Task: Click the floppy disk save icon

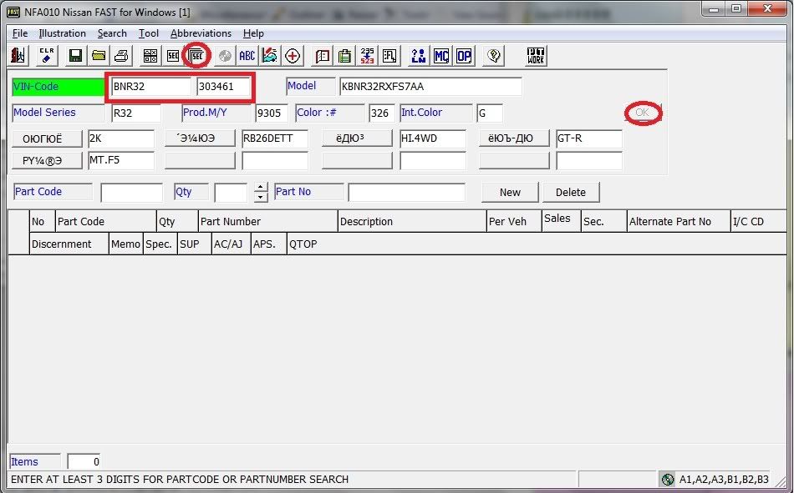Action: [75, 56]
